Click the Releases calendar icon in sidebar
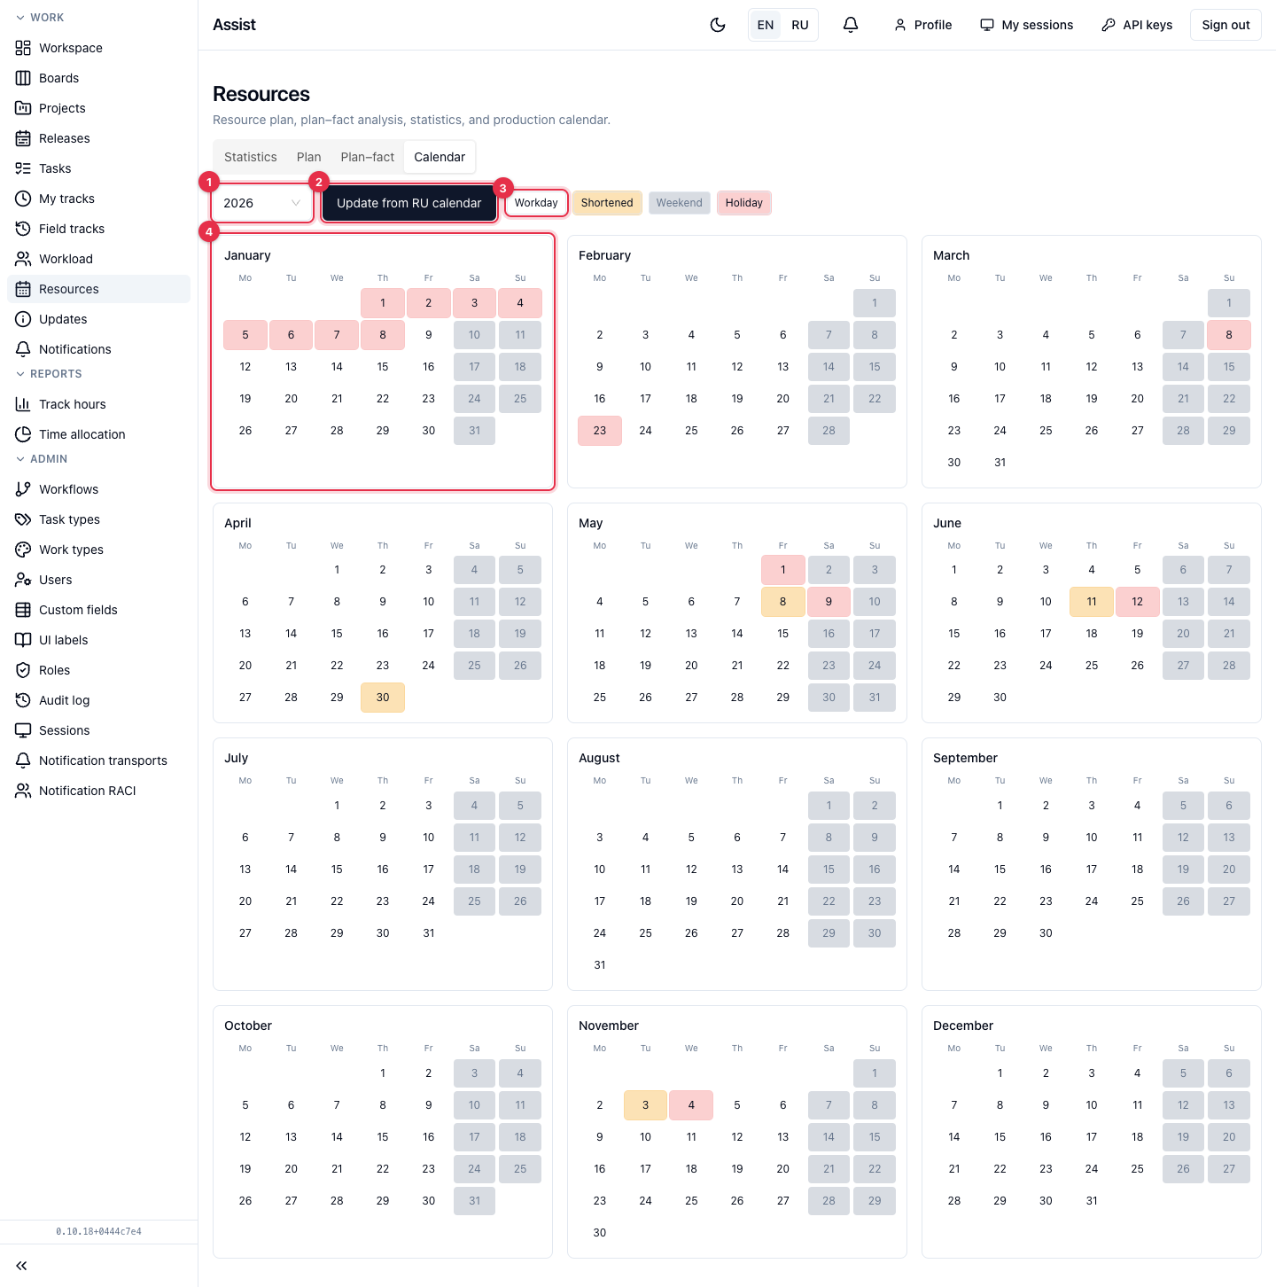The height and width of the screenshot is (1287, 1276). pos(23,138)
